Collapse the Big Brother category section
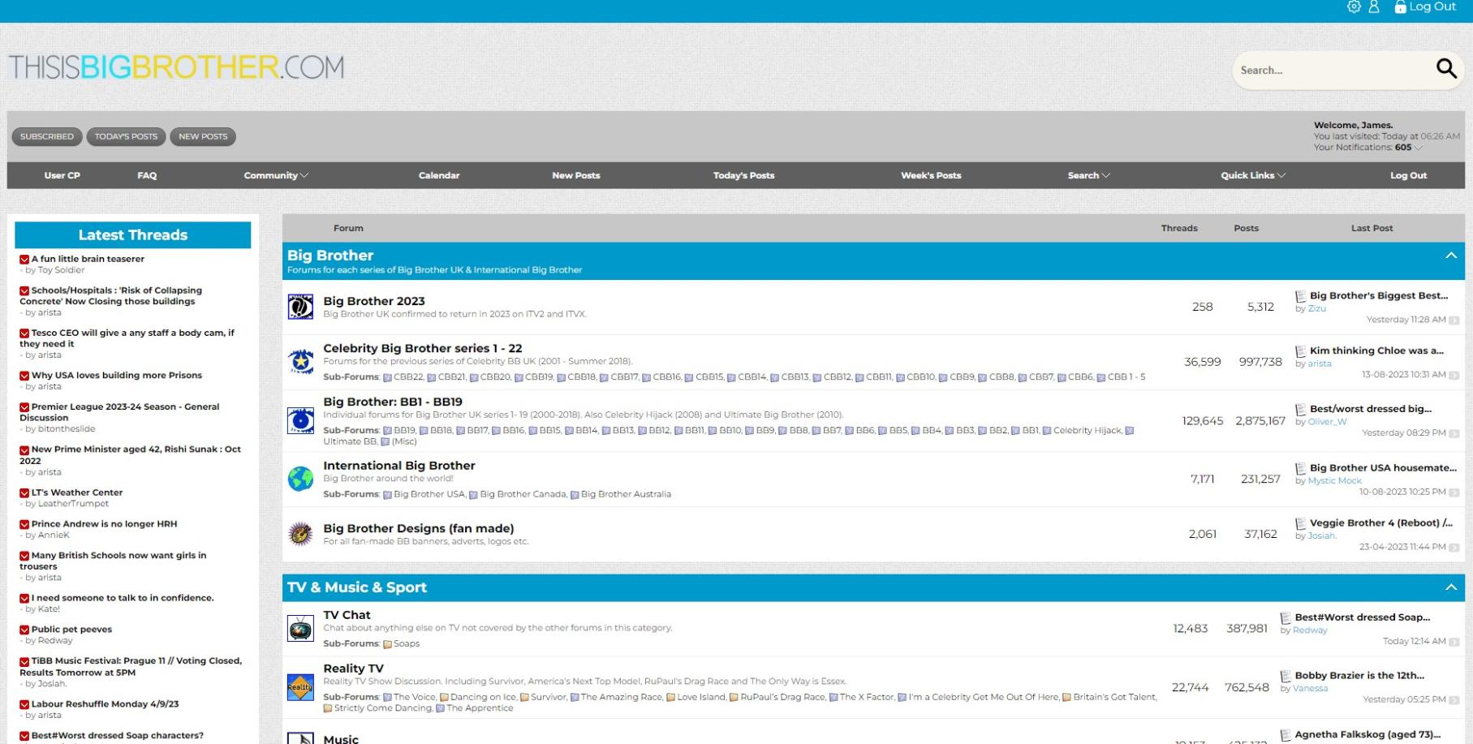 click(x=1450, y=256)
